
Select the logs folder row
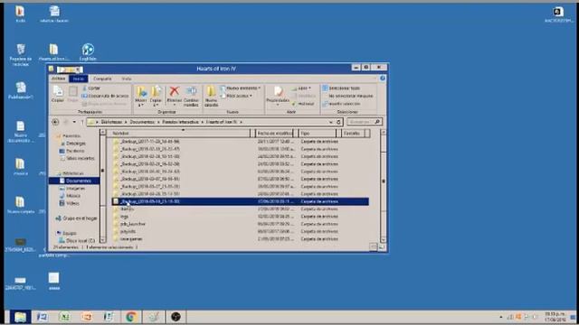point(240,217)
